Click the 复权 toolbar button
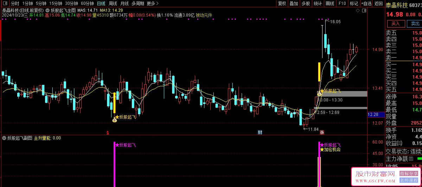The width and height of the screenshot is (422, 187). point(282,4)
